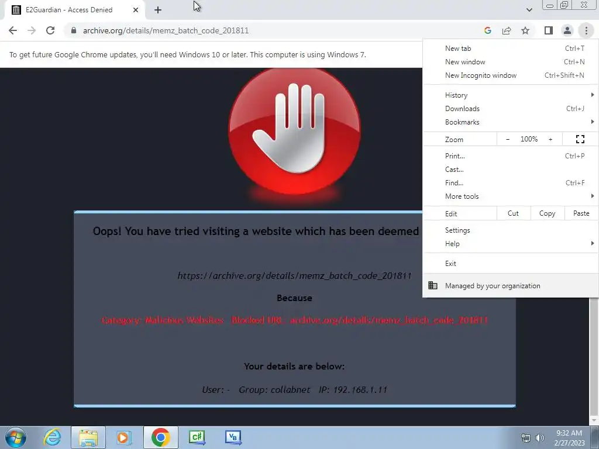
Task: Click the 100% zoom value
Action: click(529, 139)
